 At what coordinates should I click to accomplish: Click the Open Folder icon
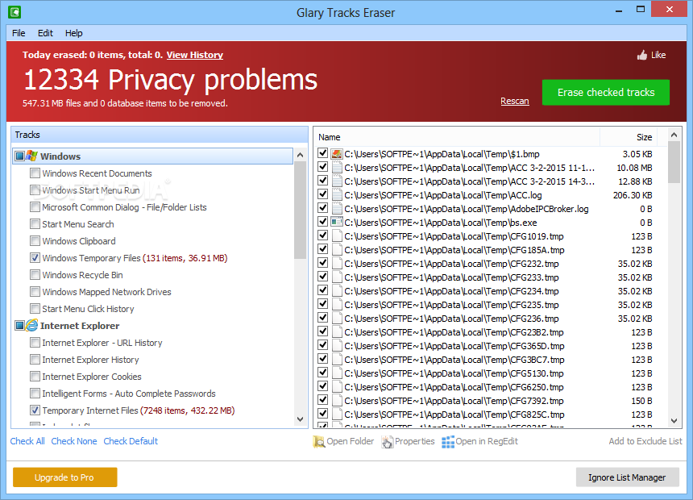[x=318, y=441]
